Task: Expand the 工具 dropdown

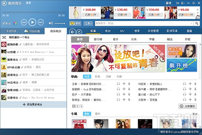Action: 88,23
